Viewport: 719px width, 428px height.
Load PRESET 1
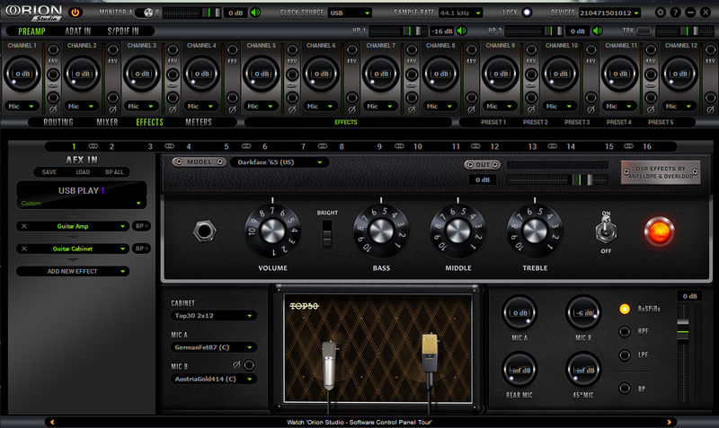pyautogui.click(x=493, y=122)
